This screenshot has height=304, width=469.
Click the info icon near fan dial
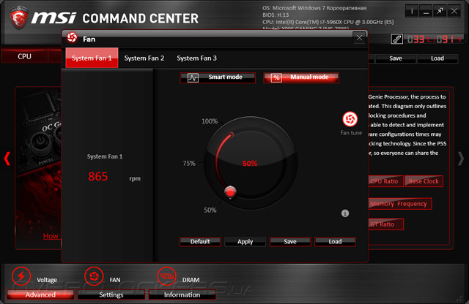point(345,213)
